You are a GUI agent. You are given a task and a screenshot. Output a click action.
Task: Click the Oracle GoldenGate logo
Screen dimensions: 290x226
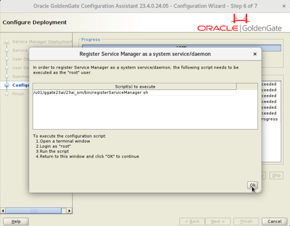click(x=239, y=23)
